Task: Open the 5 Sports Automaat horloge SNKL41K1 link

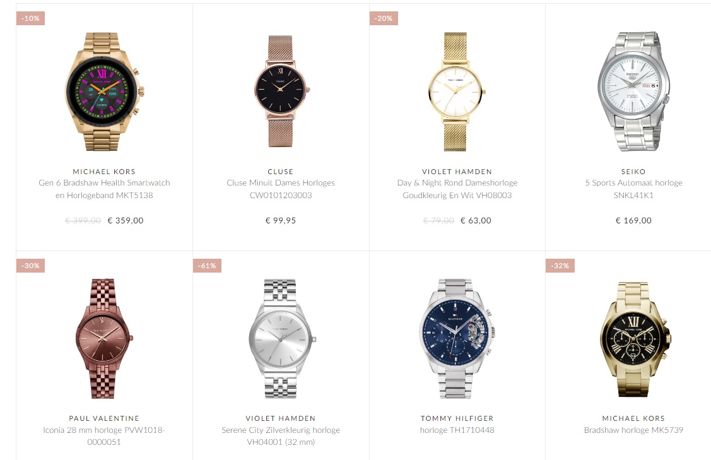Action: (x=633, y=189)
